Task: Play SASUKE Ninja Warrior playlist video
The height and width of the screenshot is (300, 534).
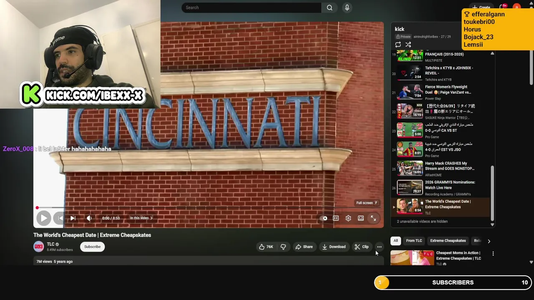Action: (441, 111)
